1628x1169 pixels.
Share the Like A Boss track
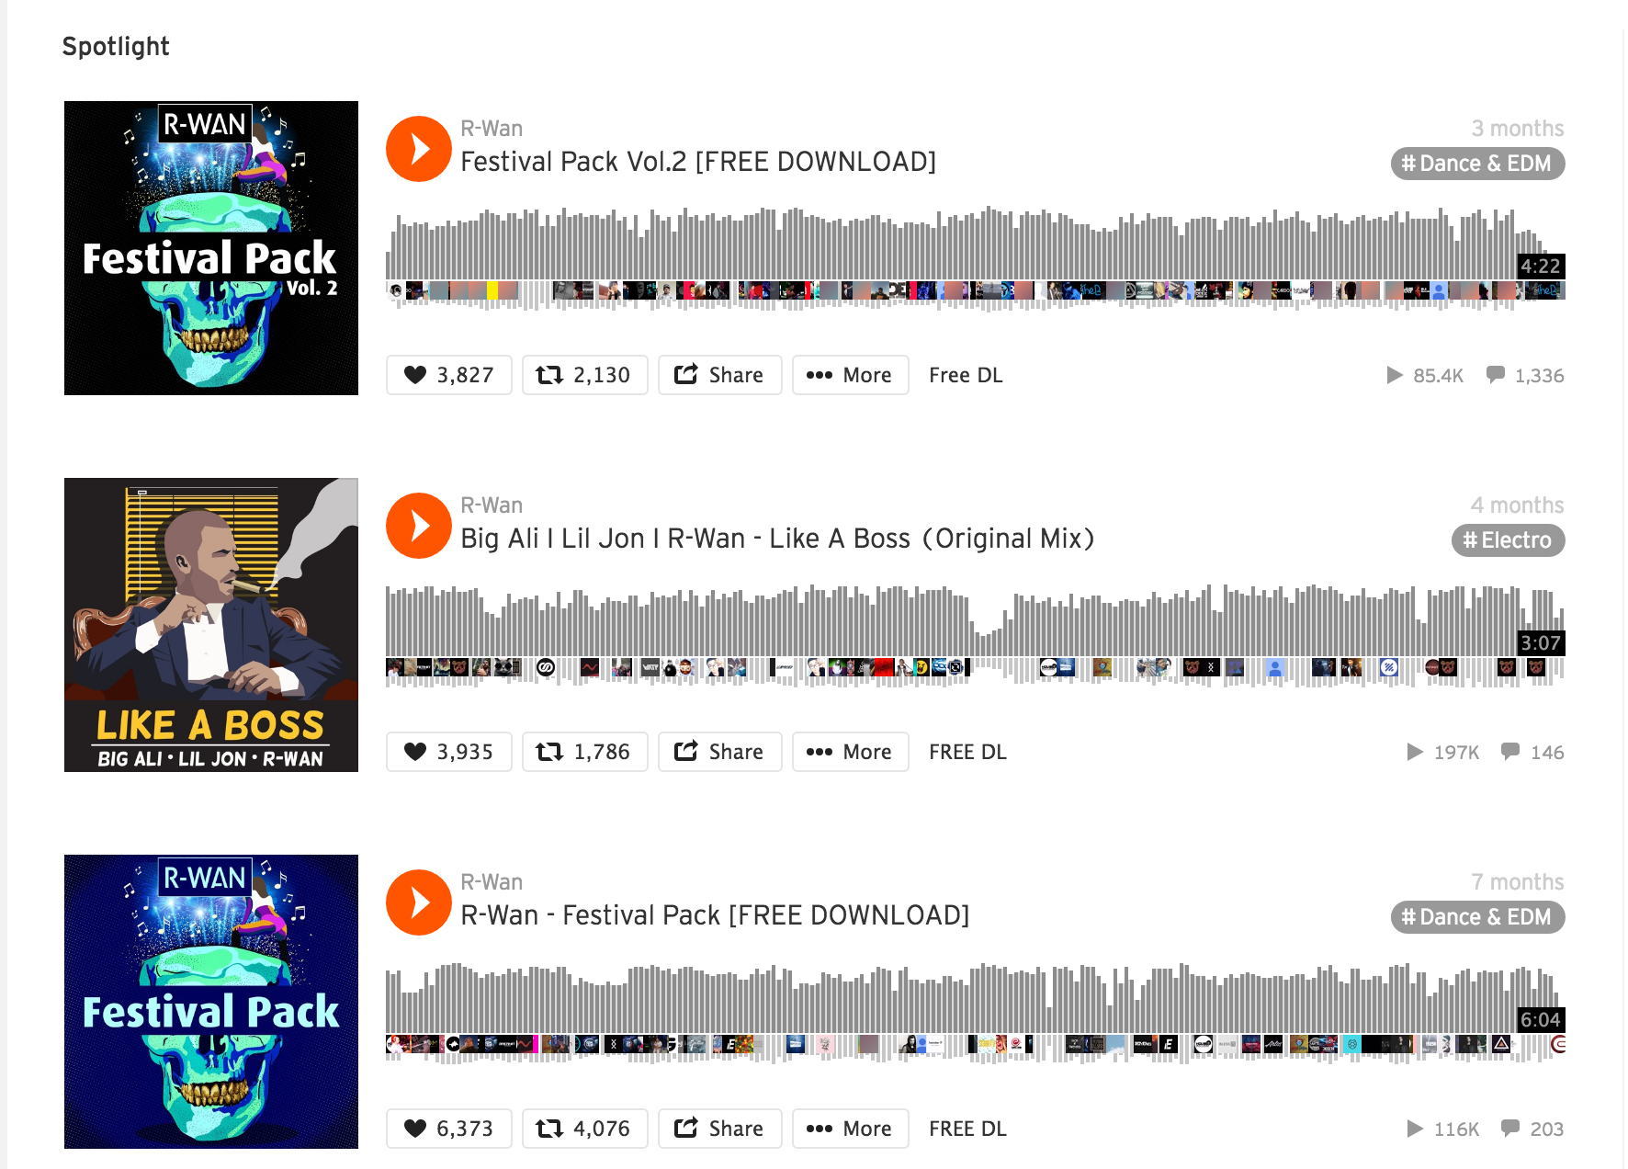720,752
